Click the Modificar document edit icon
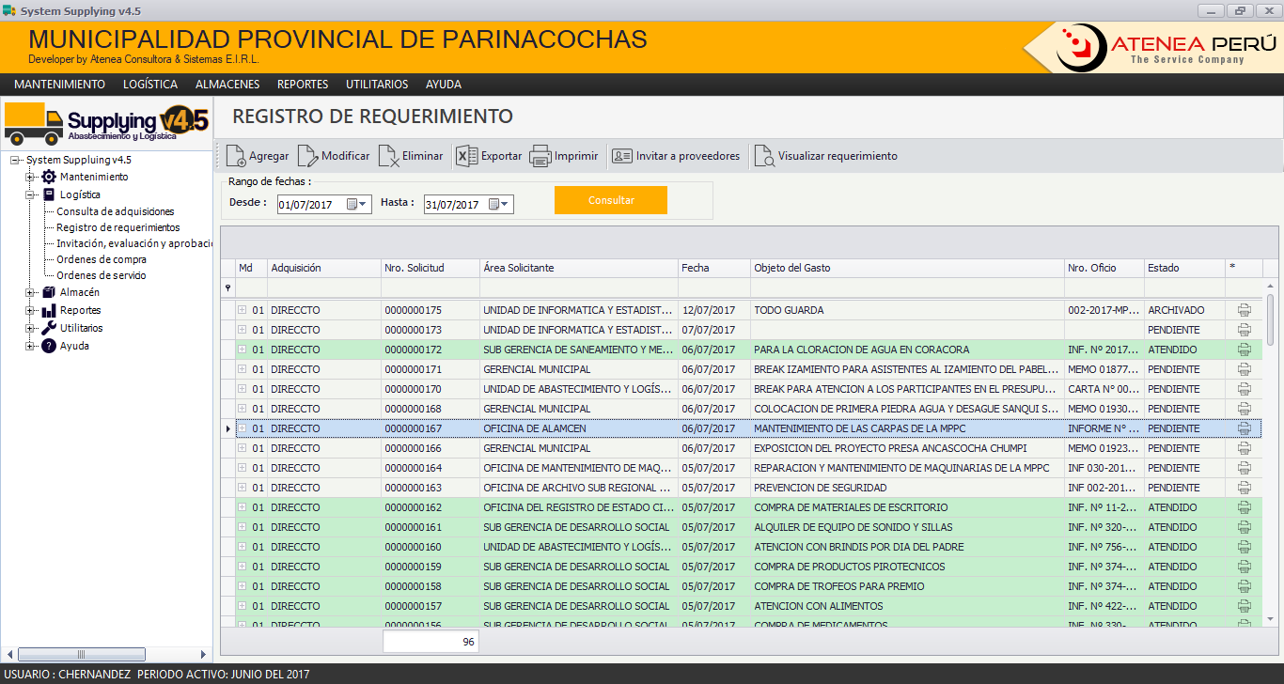 (x=307, y=156)
